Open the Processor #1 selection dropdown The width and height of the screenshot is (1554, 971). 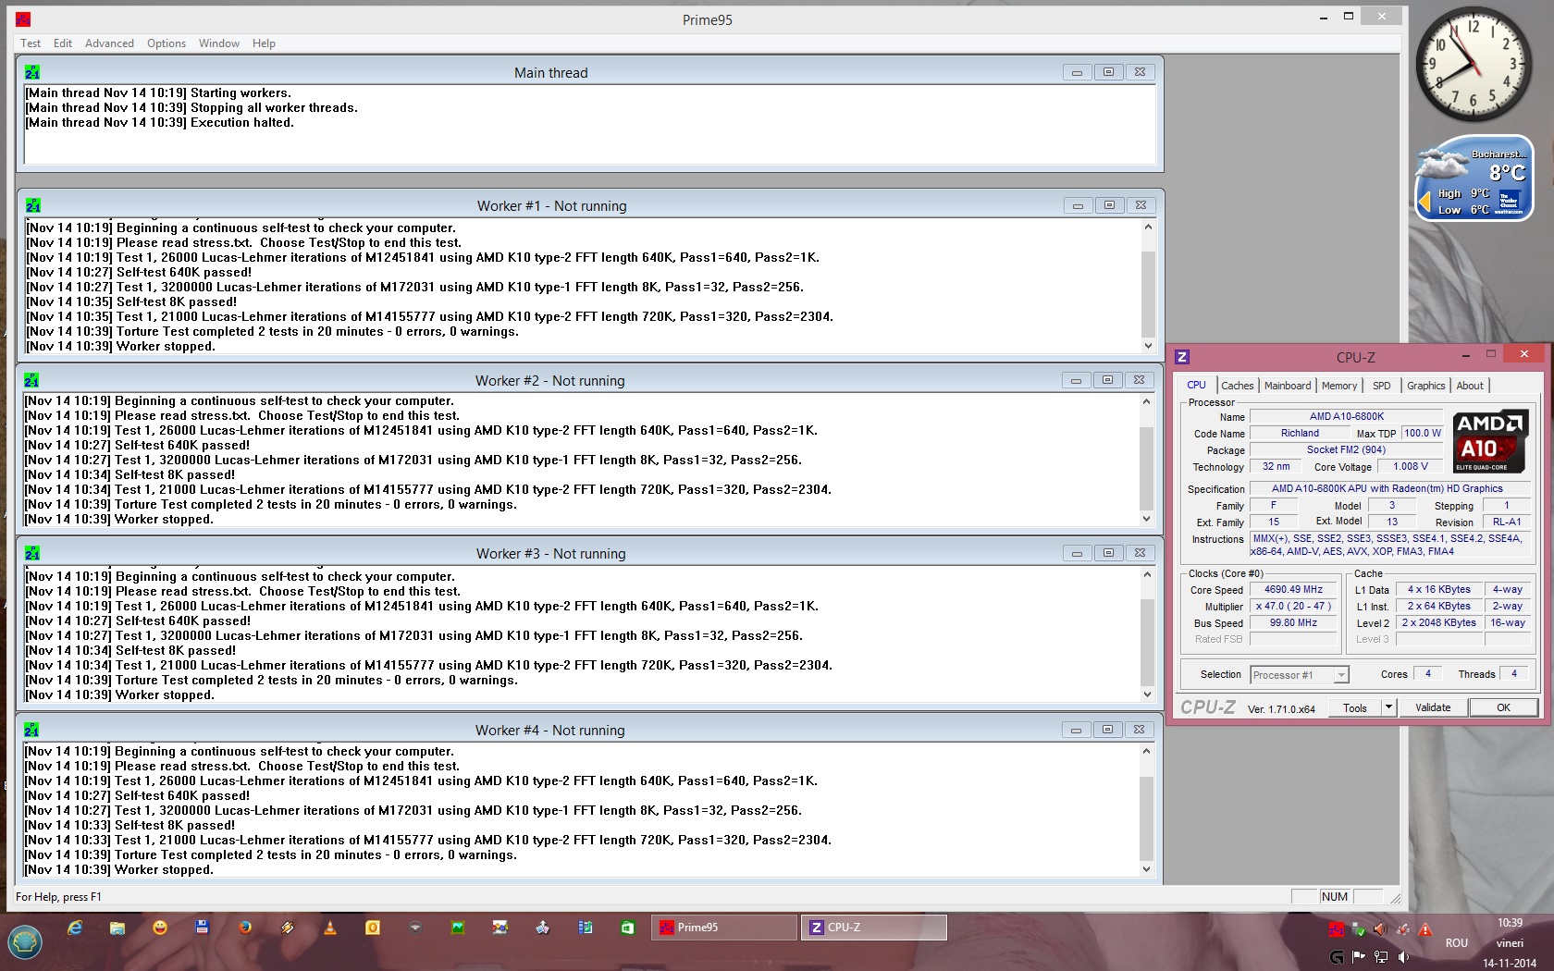pos(1300,675)
